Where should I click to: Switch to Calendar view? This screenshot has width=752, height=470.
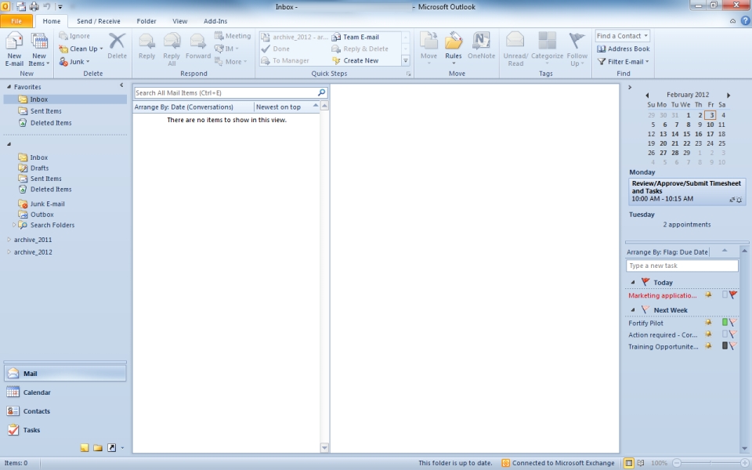click(x=65, y=392)
